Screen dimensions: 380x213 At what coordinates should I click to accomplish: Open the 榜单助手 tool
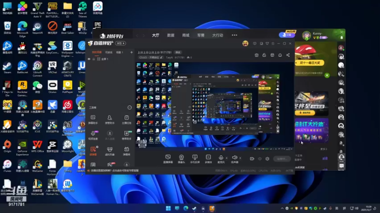(x=126, y=135)
